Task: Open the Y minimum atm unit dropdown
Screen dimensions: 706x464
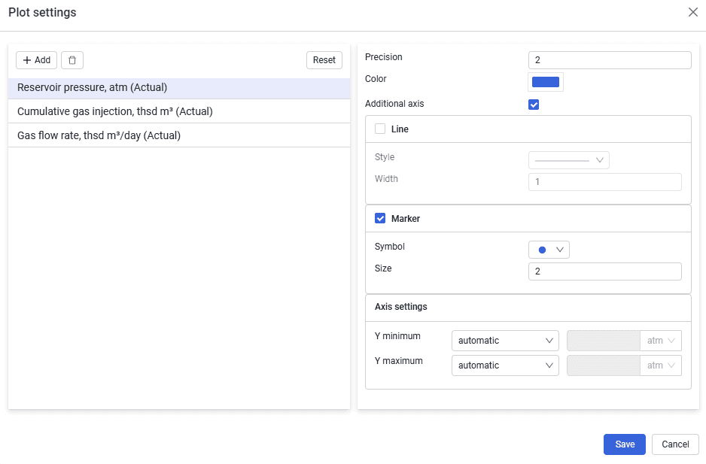Action: pyautogui.click(x=661, y=341)
